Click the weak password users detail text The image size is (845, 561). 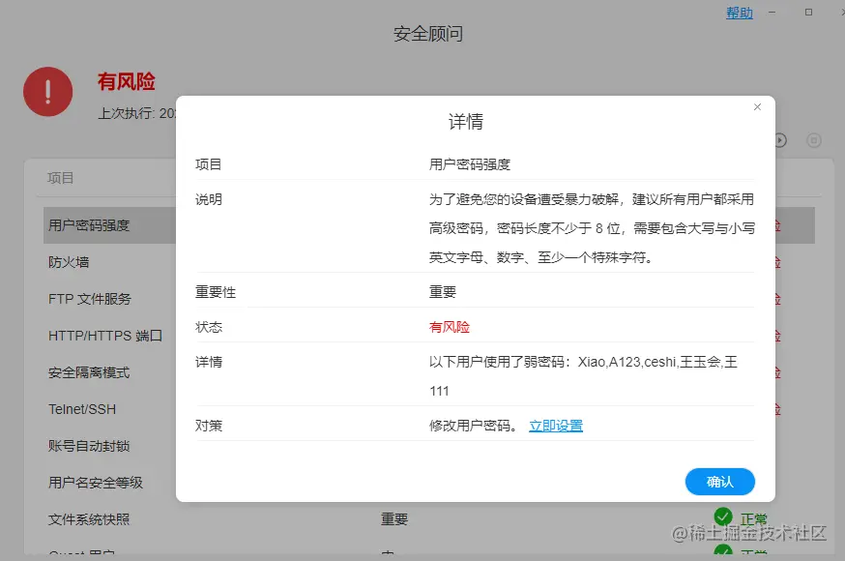(583, 376)
